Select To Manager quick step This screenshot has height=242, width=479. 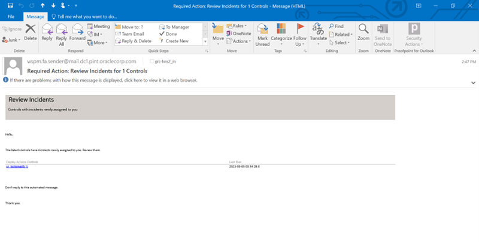click(174, 27)
